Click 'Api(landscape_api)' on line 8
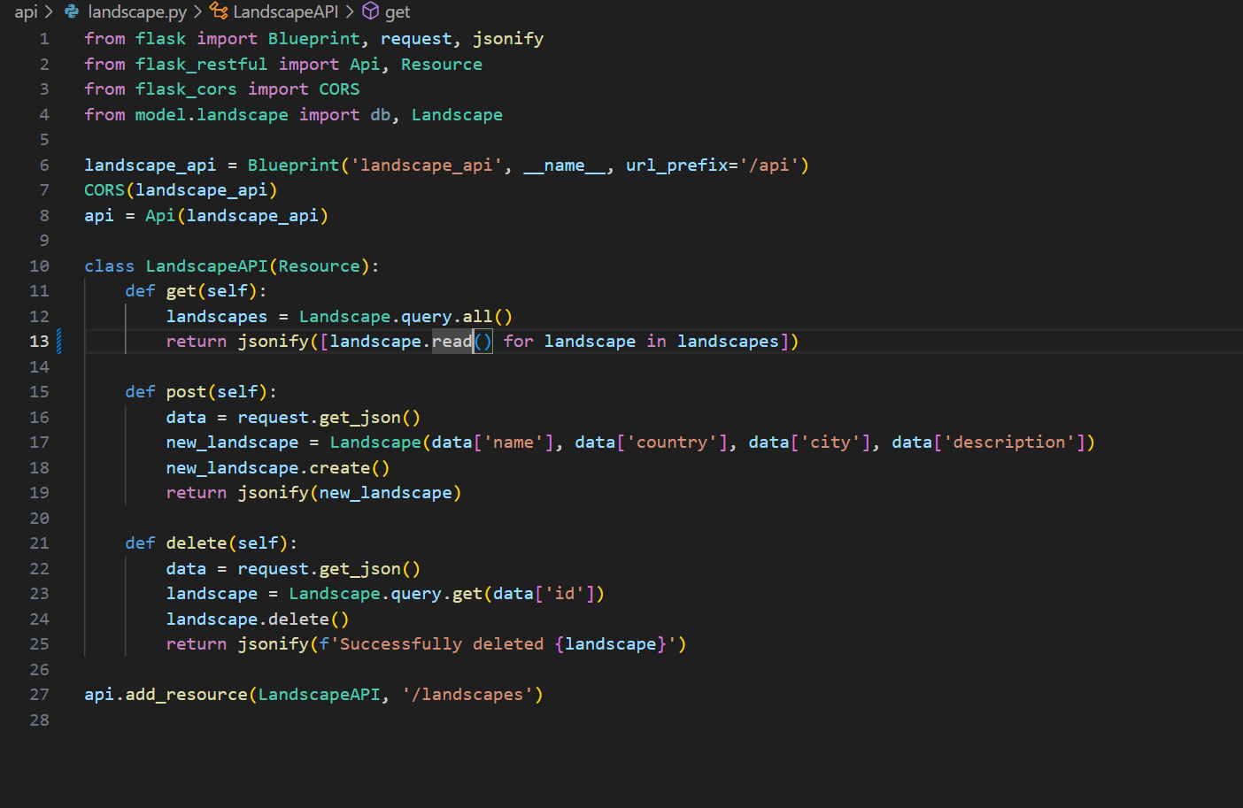The image size is (1243, 808). pos(237,216)
